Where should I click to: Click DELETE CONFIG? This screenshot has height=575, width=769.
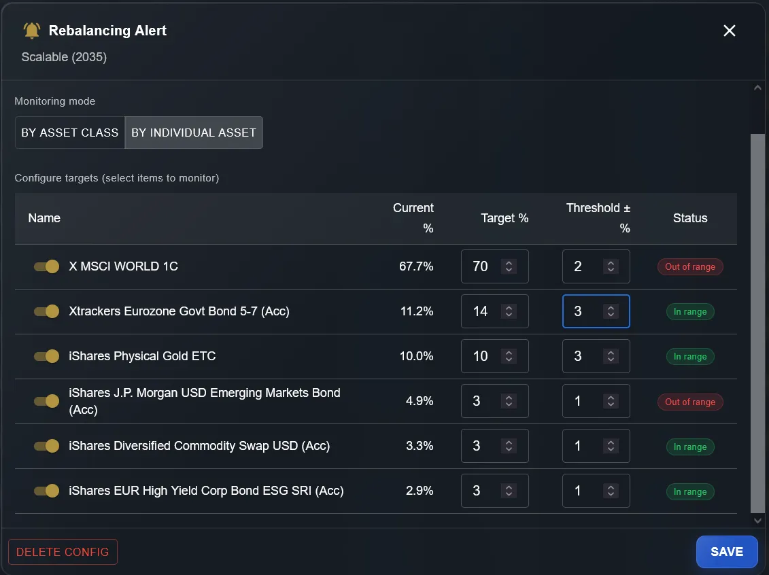coord(63,551)
